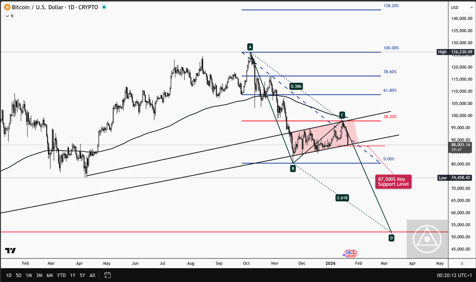Click the 61.80% Fibonacci level label
This screenshot has width=476, height=282.
click(390, 90)
